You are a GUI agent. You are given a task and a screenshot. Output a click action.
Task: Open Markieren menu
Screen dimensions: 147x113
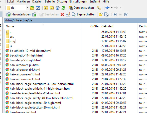pos(23,1)
